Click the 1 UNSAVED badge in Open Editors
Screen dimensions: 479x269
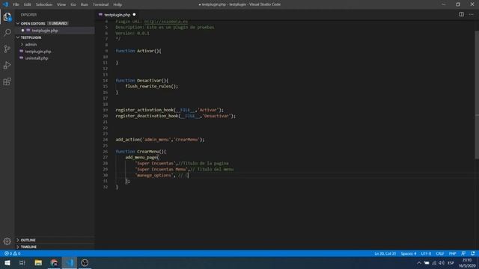(x=58, y=23)
